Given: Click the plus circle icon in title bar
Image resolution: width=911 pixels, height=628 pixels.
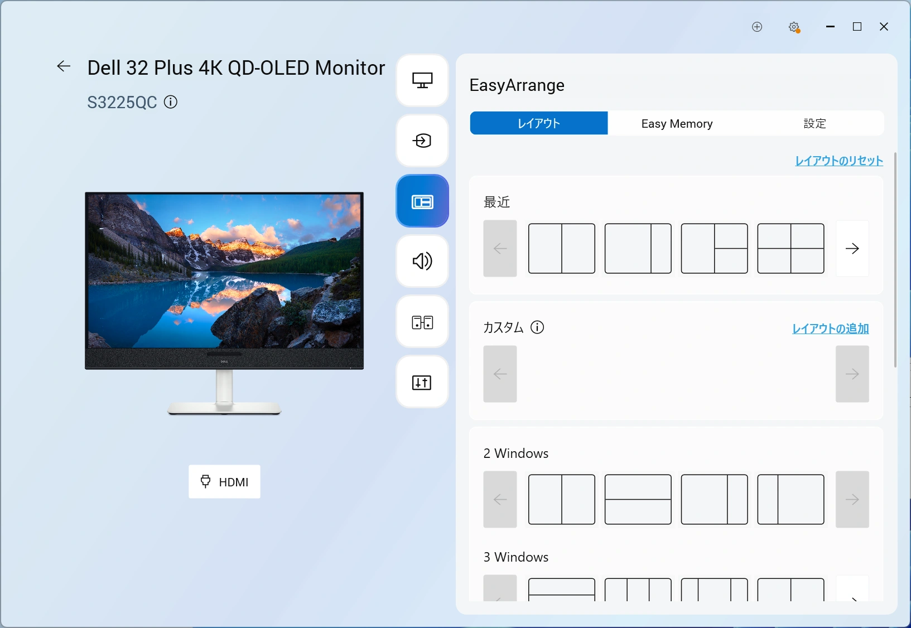Looking at the screenshot, I should 757,27.
